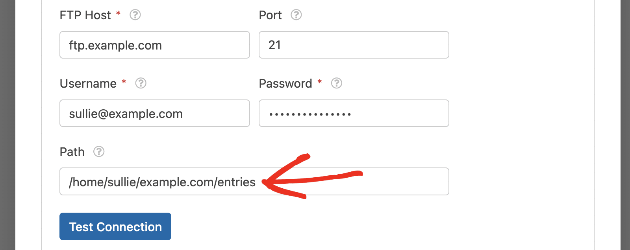The width and height of the screenshot is (630, 250).
Task: Click the required asterisk next to Password
Action: tap(320, 82)
